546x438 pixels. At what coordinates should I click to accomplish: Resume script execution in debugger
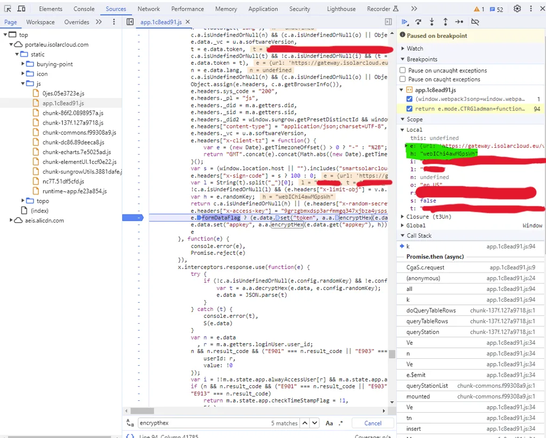click(405, 22)
